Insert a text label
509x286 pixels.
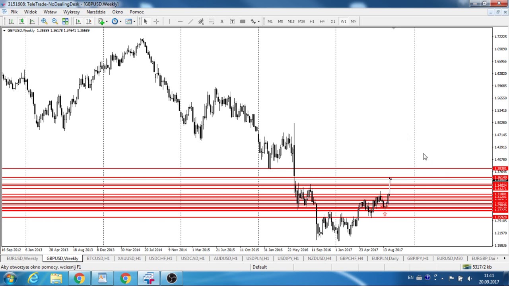(232, 21)
